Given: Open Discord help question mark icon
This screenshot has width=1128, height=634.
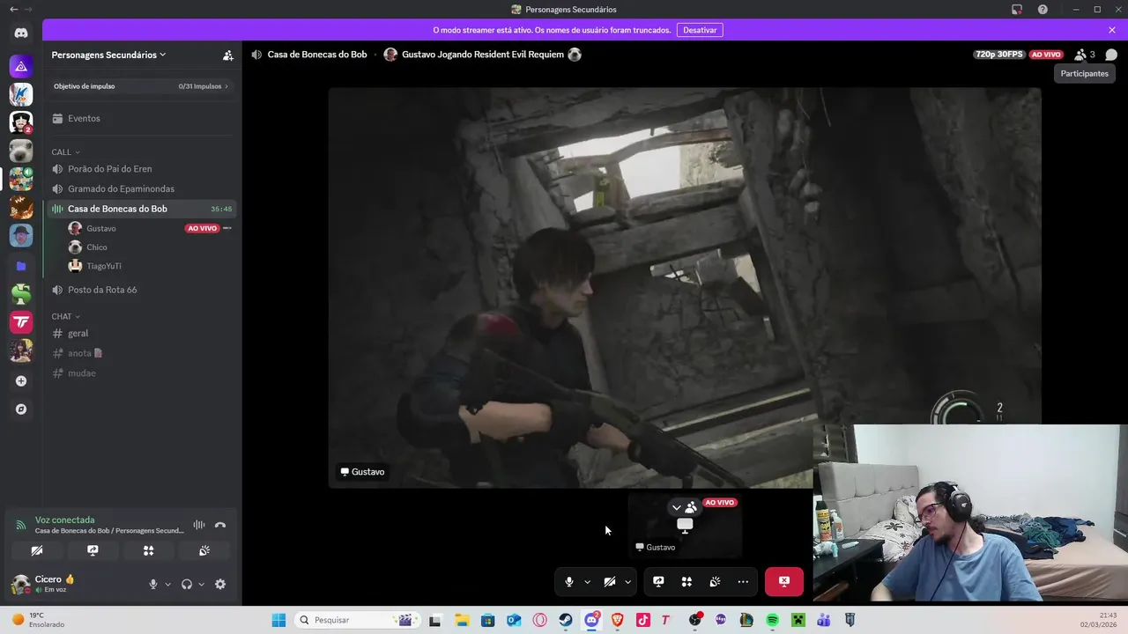Looking at the screenshot, I should 1043,10.
